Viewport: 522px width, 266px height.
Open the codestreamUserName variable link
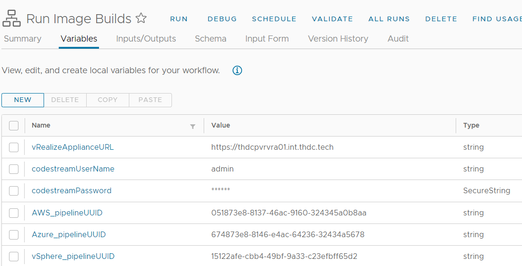coord(73,169)
